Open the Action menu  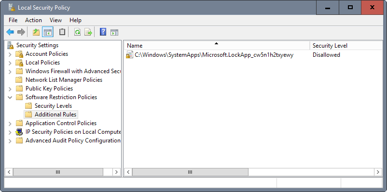tap(33, 20)
